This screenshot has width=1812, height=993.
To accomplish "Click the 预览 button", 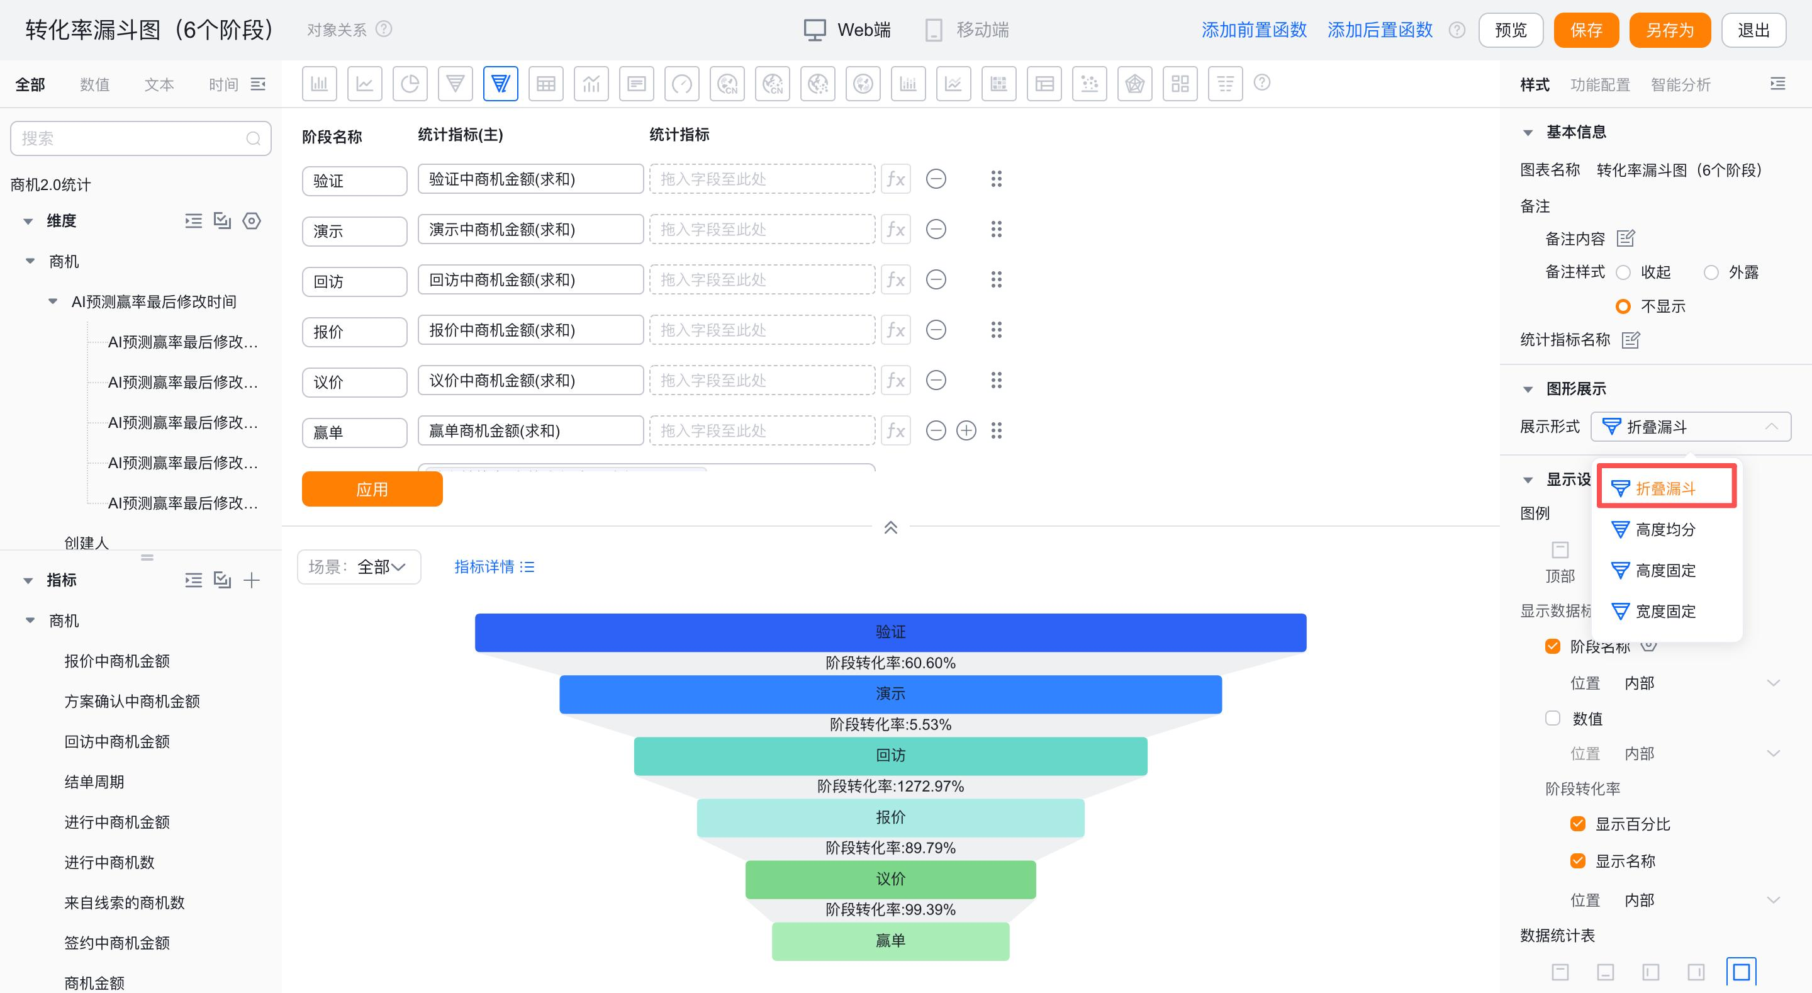I will tap(1510, 30).
